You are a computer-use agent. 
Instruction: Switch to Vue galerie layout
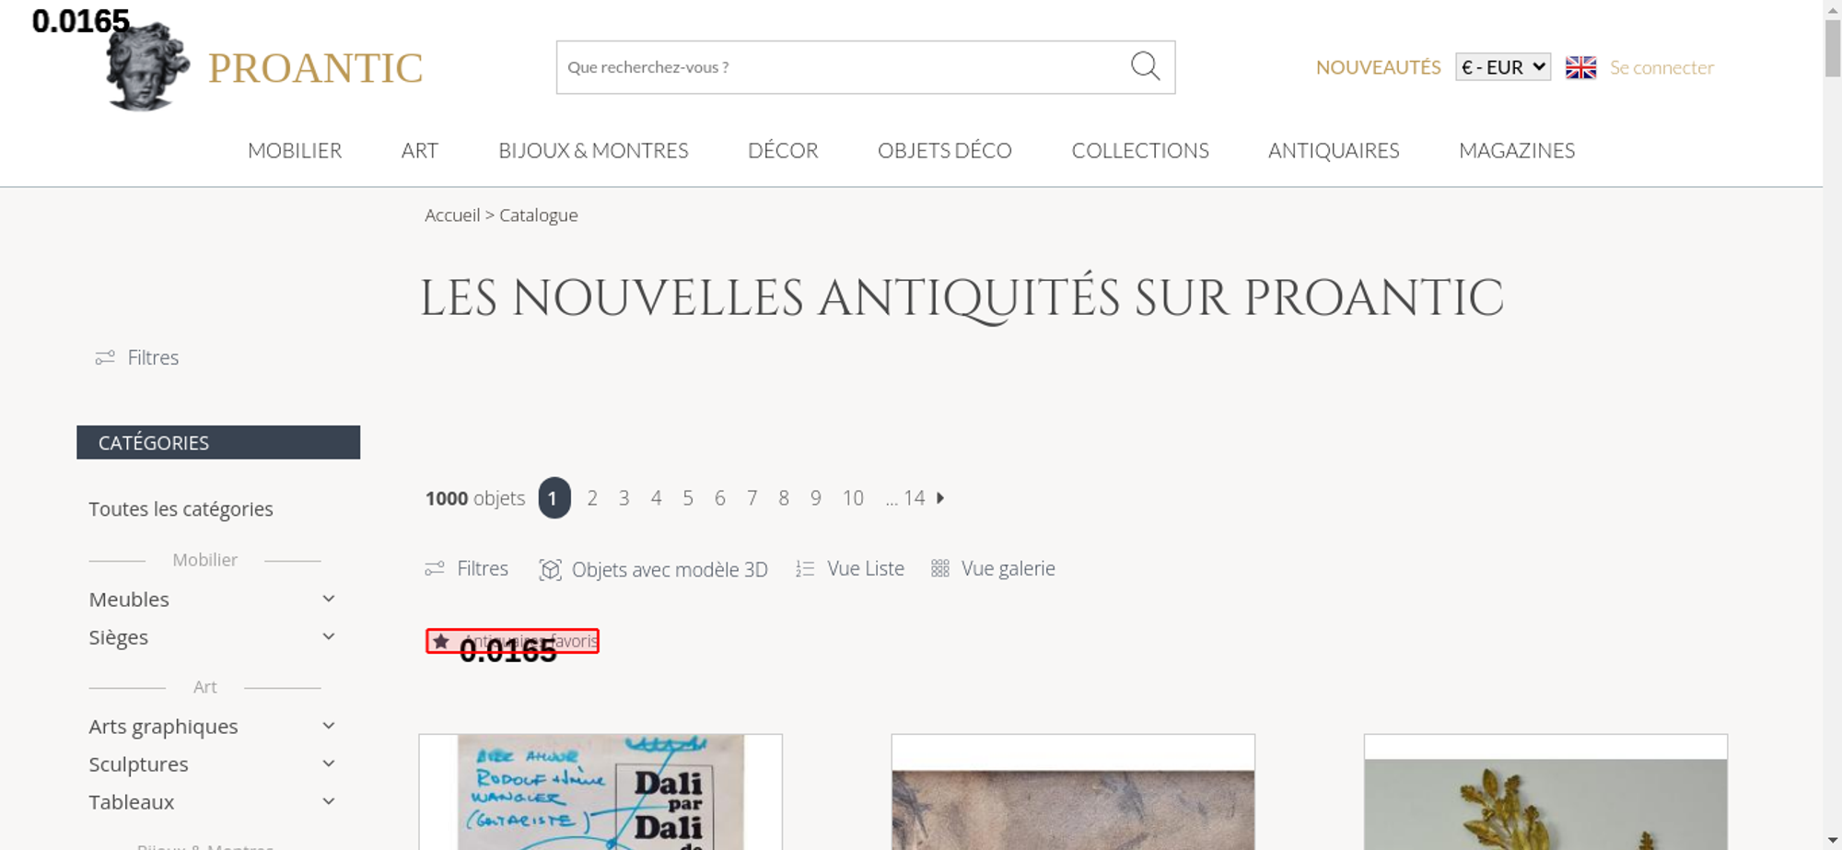993,569
